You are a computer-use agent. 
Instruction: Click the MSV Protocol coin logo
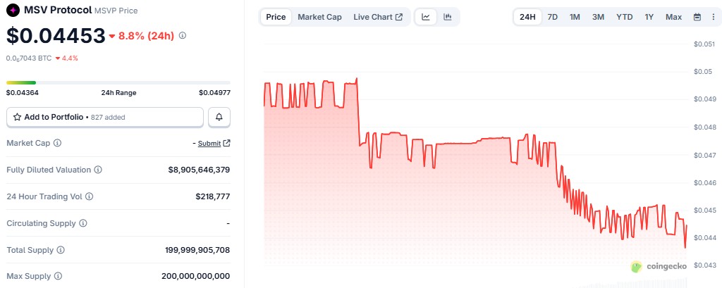[x=14, y=10]
